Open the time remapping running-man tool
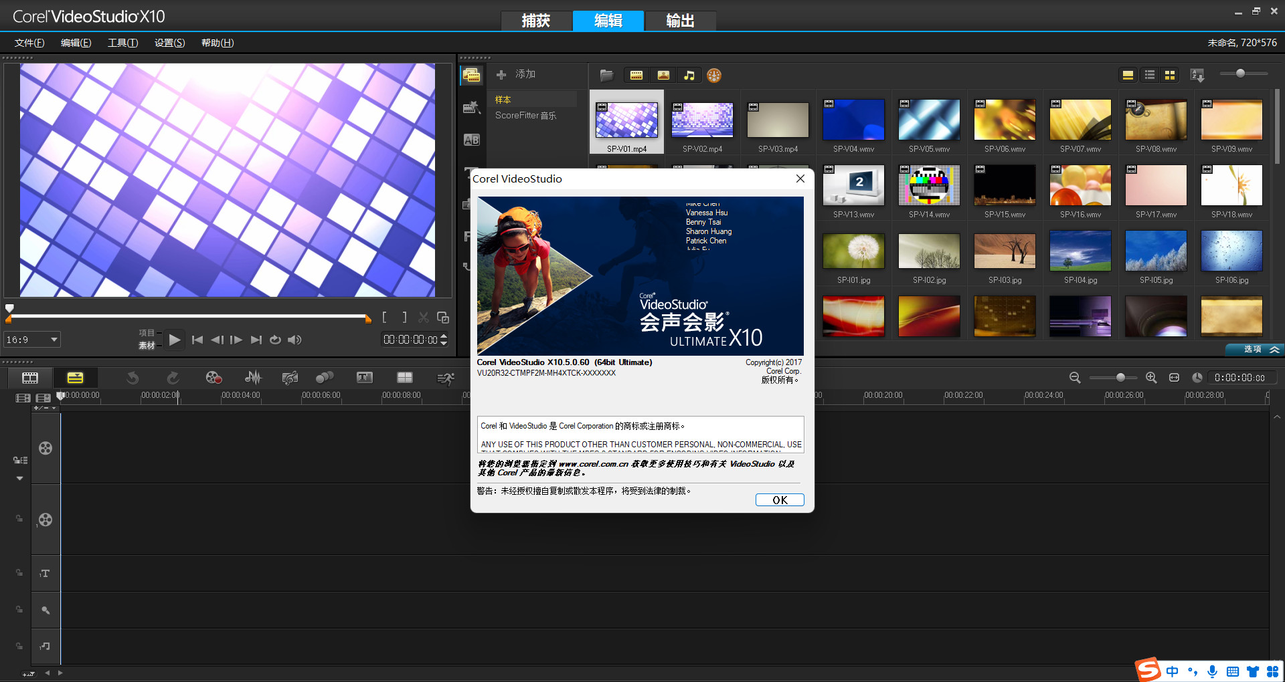 point(446,378)
